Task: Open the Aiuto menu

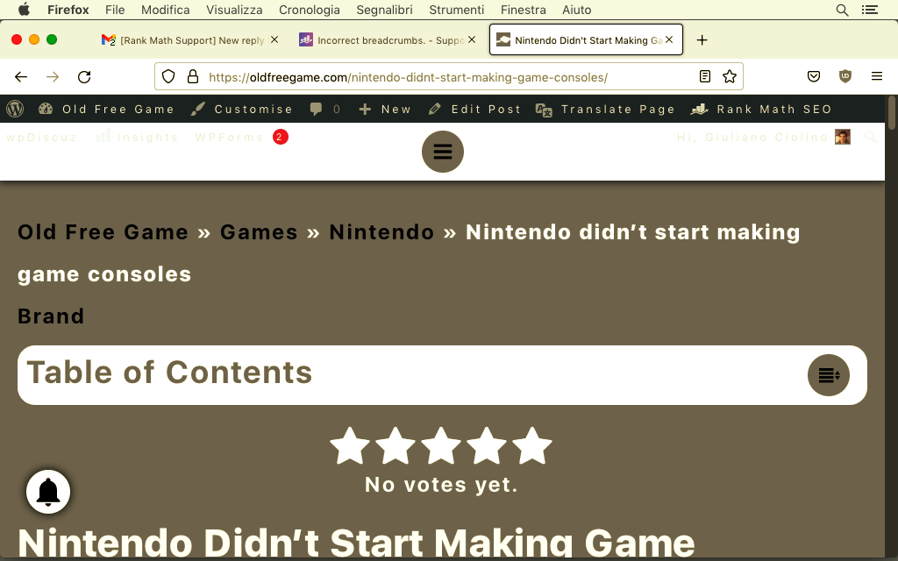Action: point(576,10)
